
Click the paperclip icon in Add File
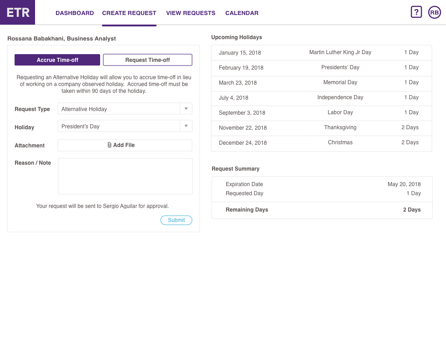click(109, 145)
